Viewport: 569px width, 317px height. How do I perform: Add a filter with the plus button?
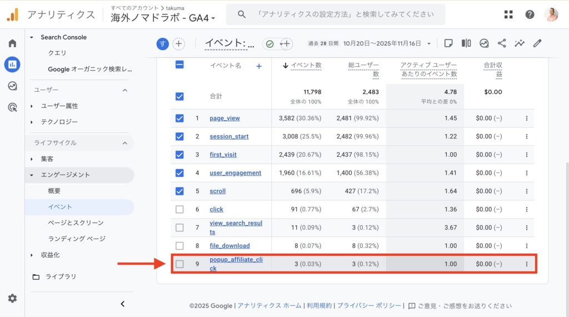(x=286, y=44)
